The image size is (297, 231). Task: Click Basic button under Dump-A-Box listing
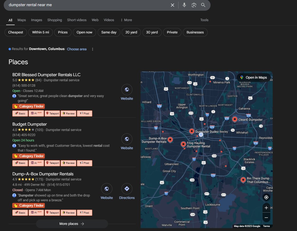[20, 213]
